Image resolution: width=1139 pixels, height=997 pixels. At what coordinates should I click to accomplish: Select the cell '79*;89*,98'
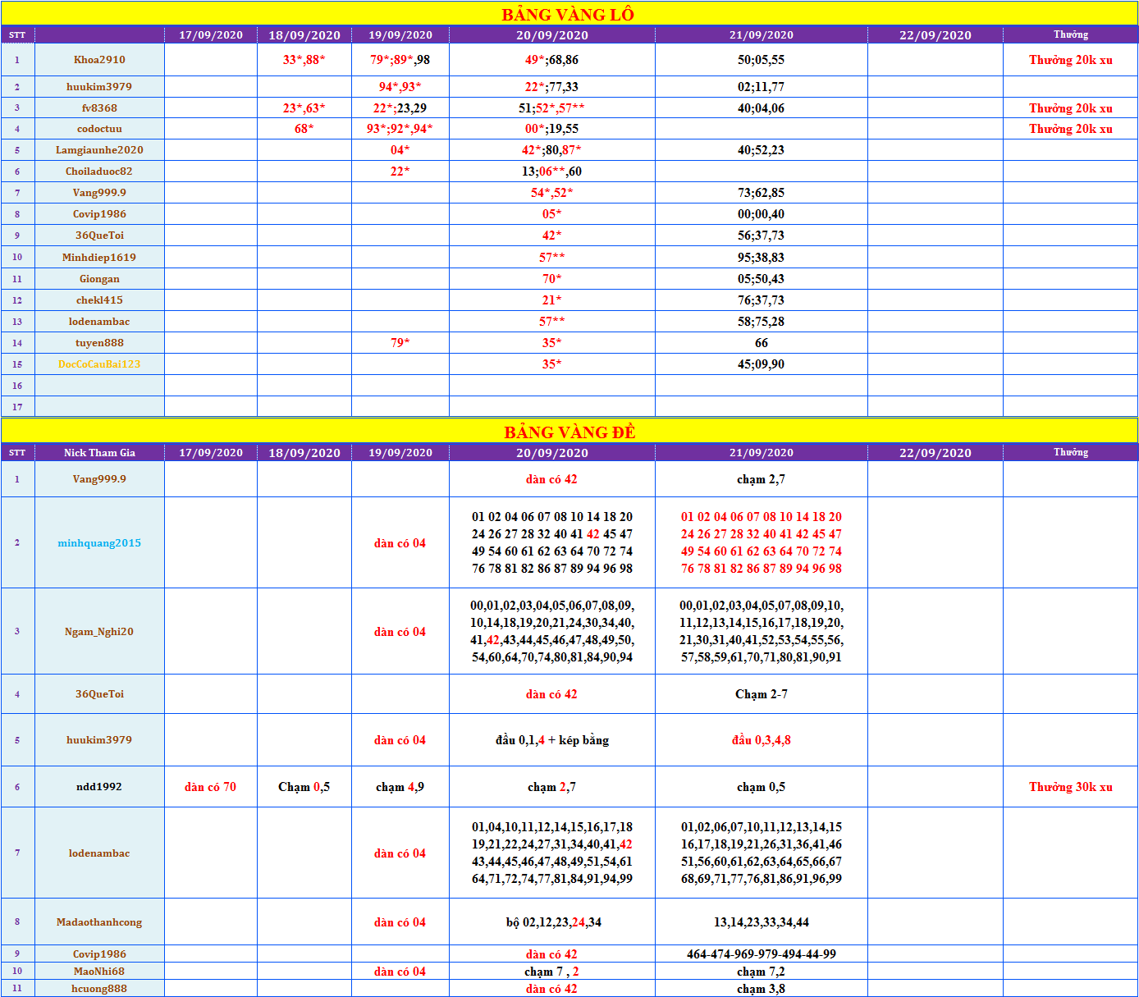tap(400, 60)
